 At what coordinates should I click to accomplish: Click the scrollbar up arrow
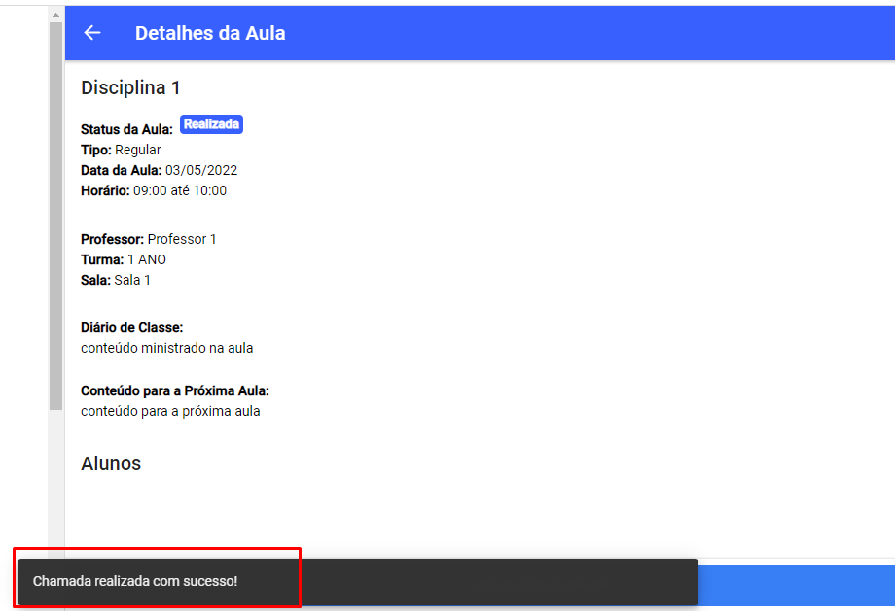click(55, 15)
